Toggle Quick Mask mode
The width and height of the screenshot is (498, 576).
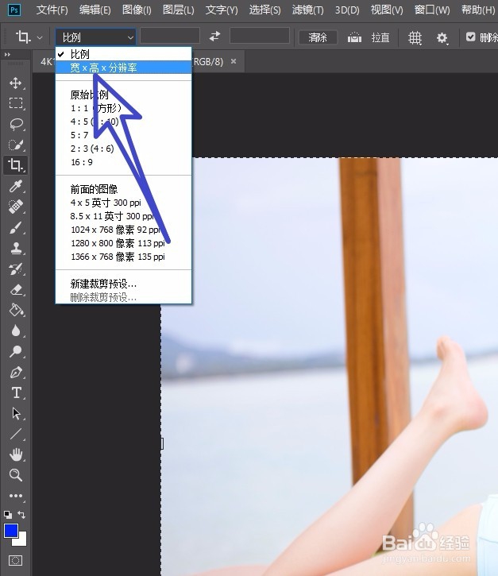tap(15, 561)
